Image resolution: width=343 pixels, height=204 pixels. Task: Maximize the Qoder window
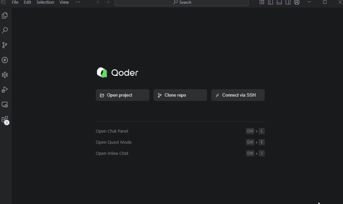(x=325, y=2)
